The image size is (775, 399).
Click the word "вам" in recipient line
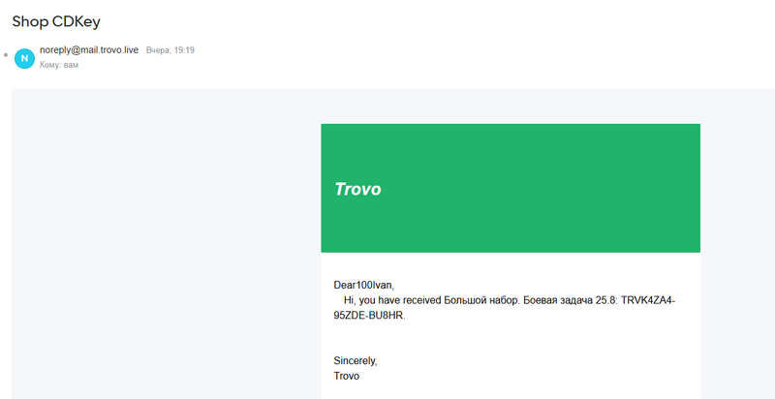71,65
